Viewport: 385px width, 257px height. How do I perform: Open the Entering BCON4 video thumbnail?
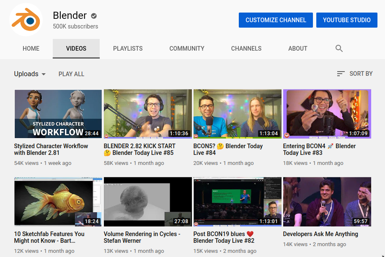(327, 114)
